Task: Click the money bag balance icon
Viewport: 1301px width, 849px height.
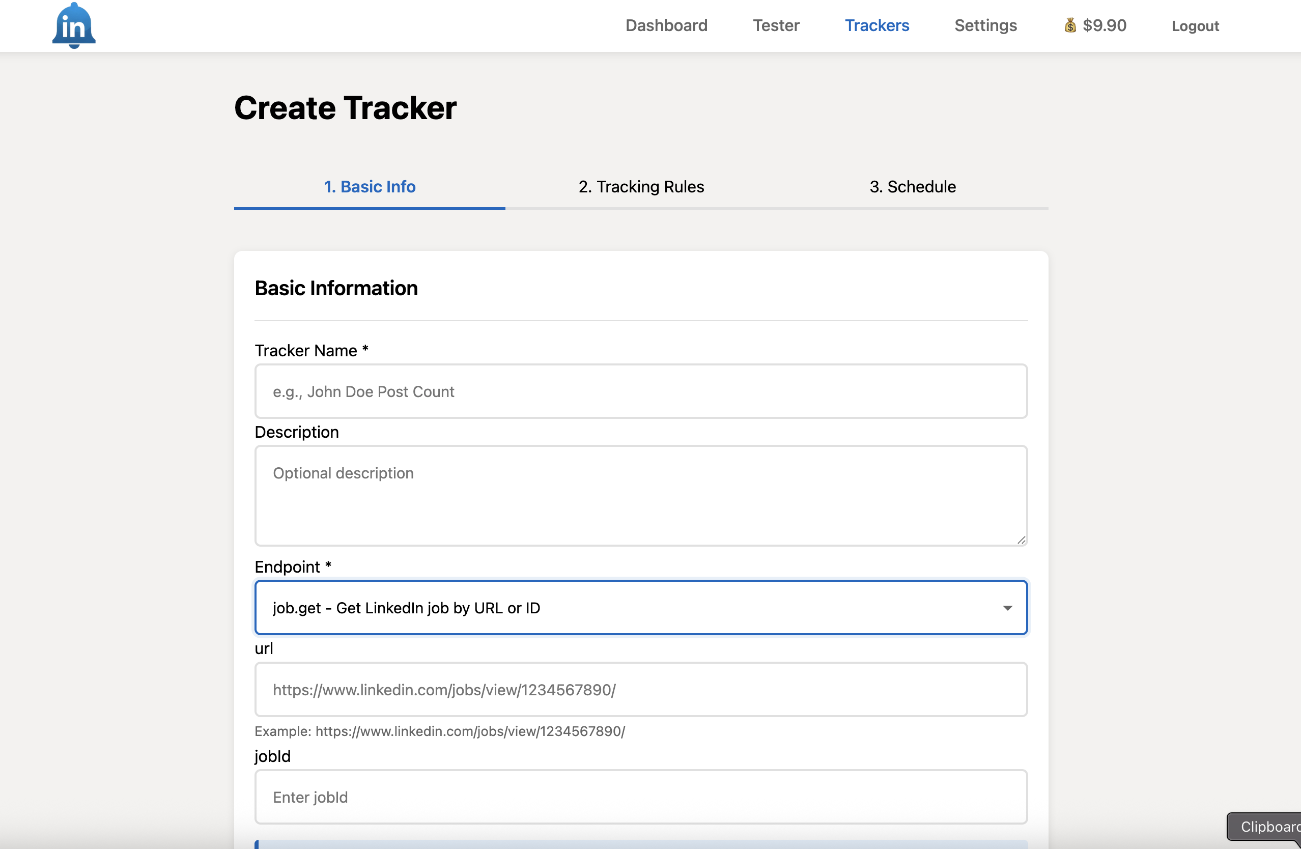Action: 1070,25
